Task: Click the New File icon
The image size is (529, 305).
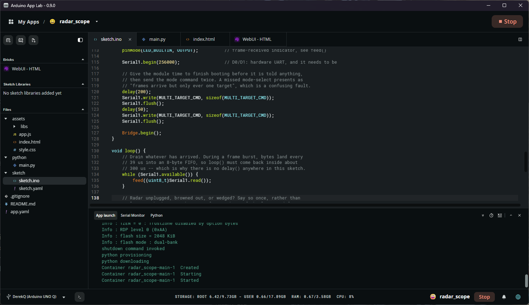Action: [x=33, y=40]
